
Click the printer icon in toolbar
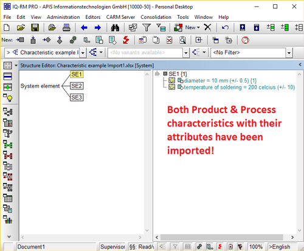[x=66, y=27]
